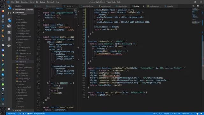Change language mode via TypeScript indicator

186,114
